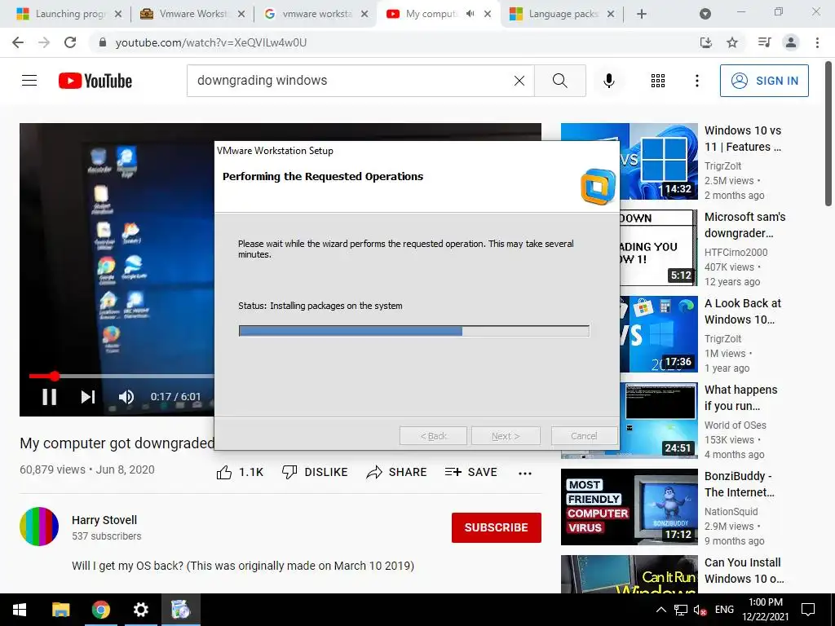835x626 pixels.
Task: Seek on the video progress bar
Action: 121,376
